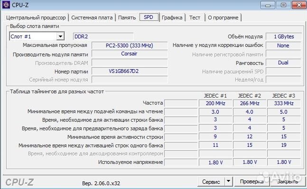Click the PC2-5300 (333 MHz) bandwidth field

click(x=130, y=45)
